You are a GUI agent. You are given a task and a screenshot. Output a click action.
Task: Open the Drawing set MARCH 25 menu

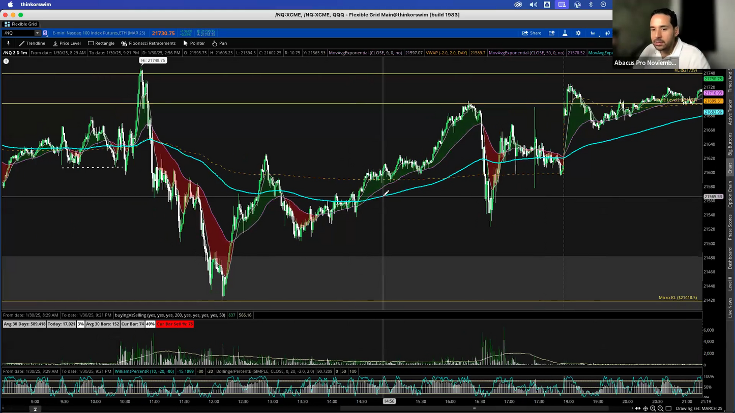click(x=699, y=408)
